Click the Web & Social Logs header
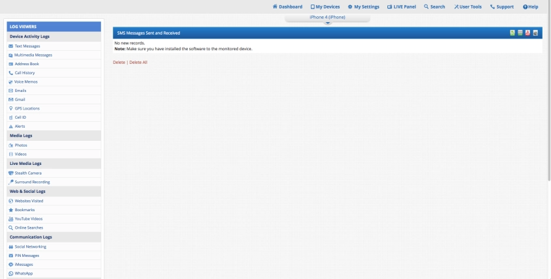 53,192
